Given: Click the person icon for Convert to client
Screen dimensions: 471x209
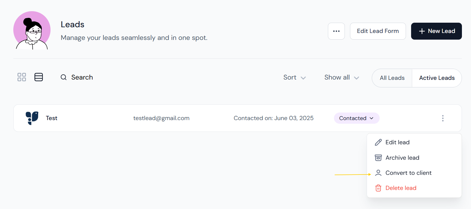Looking at the screenshot, I should (x=378, y=173).
